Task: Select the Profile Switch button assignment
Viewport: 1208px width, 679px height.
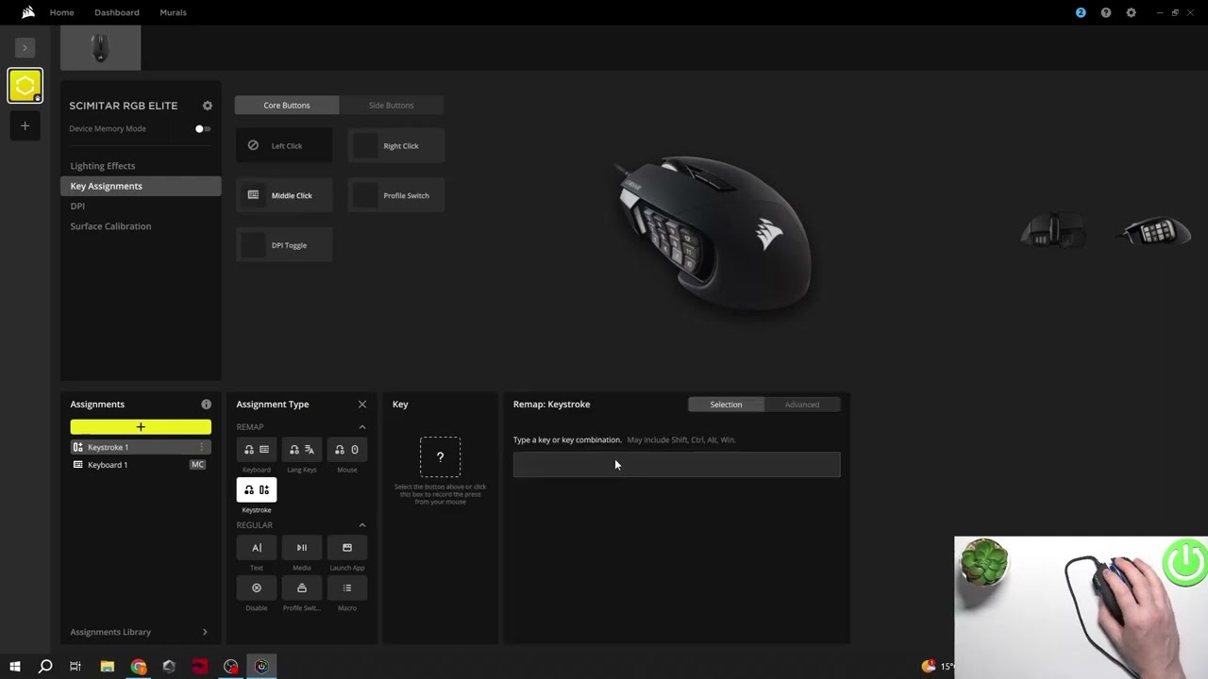Action: pyautogui.click(x=396, y=195)
